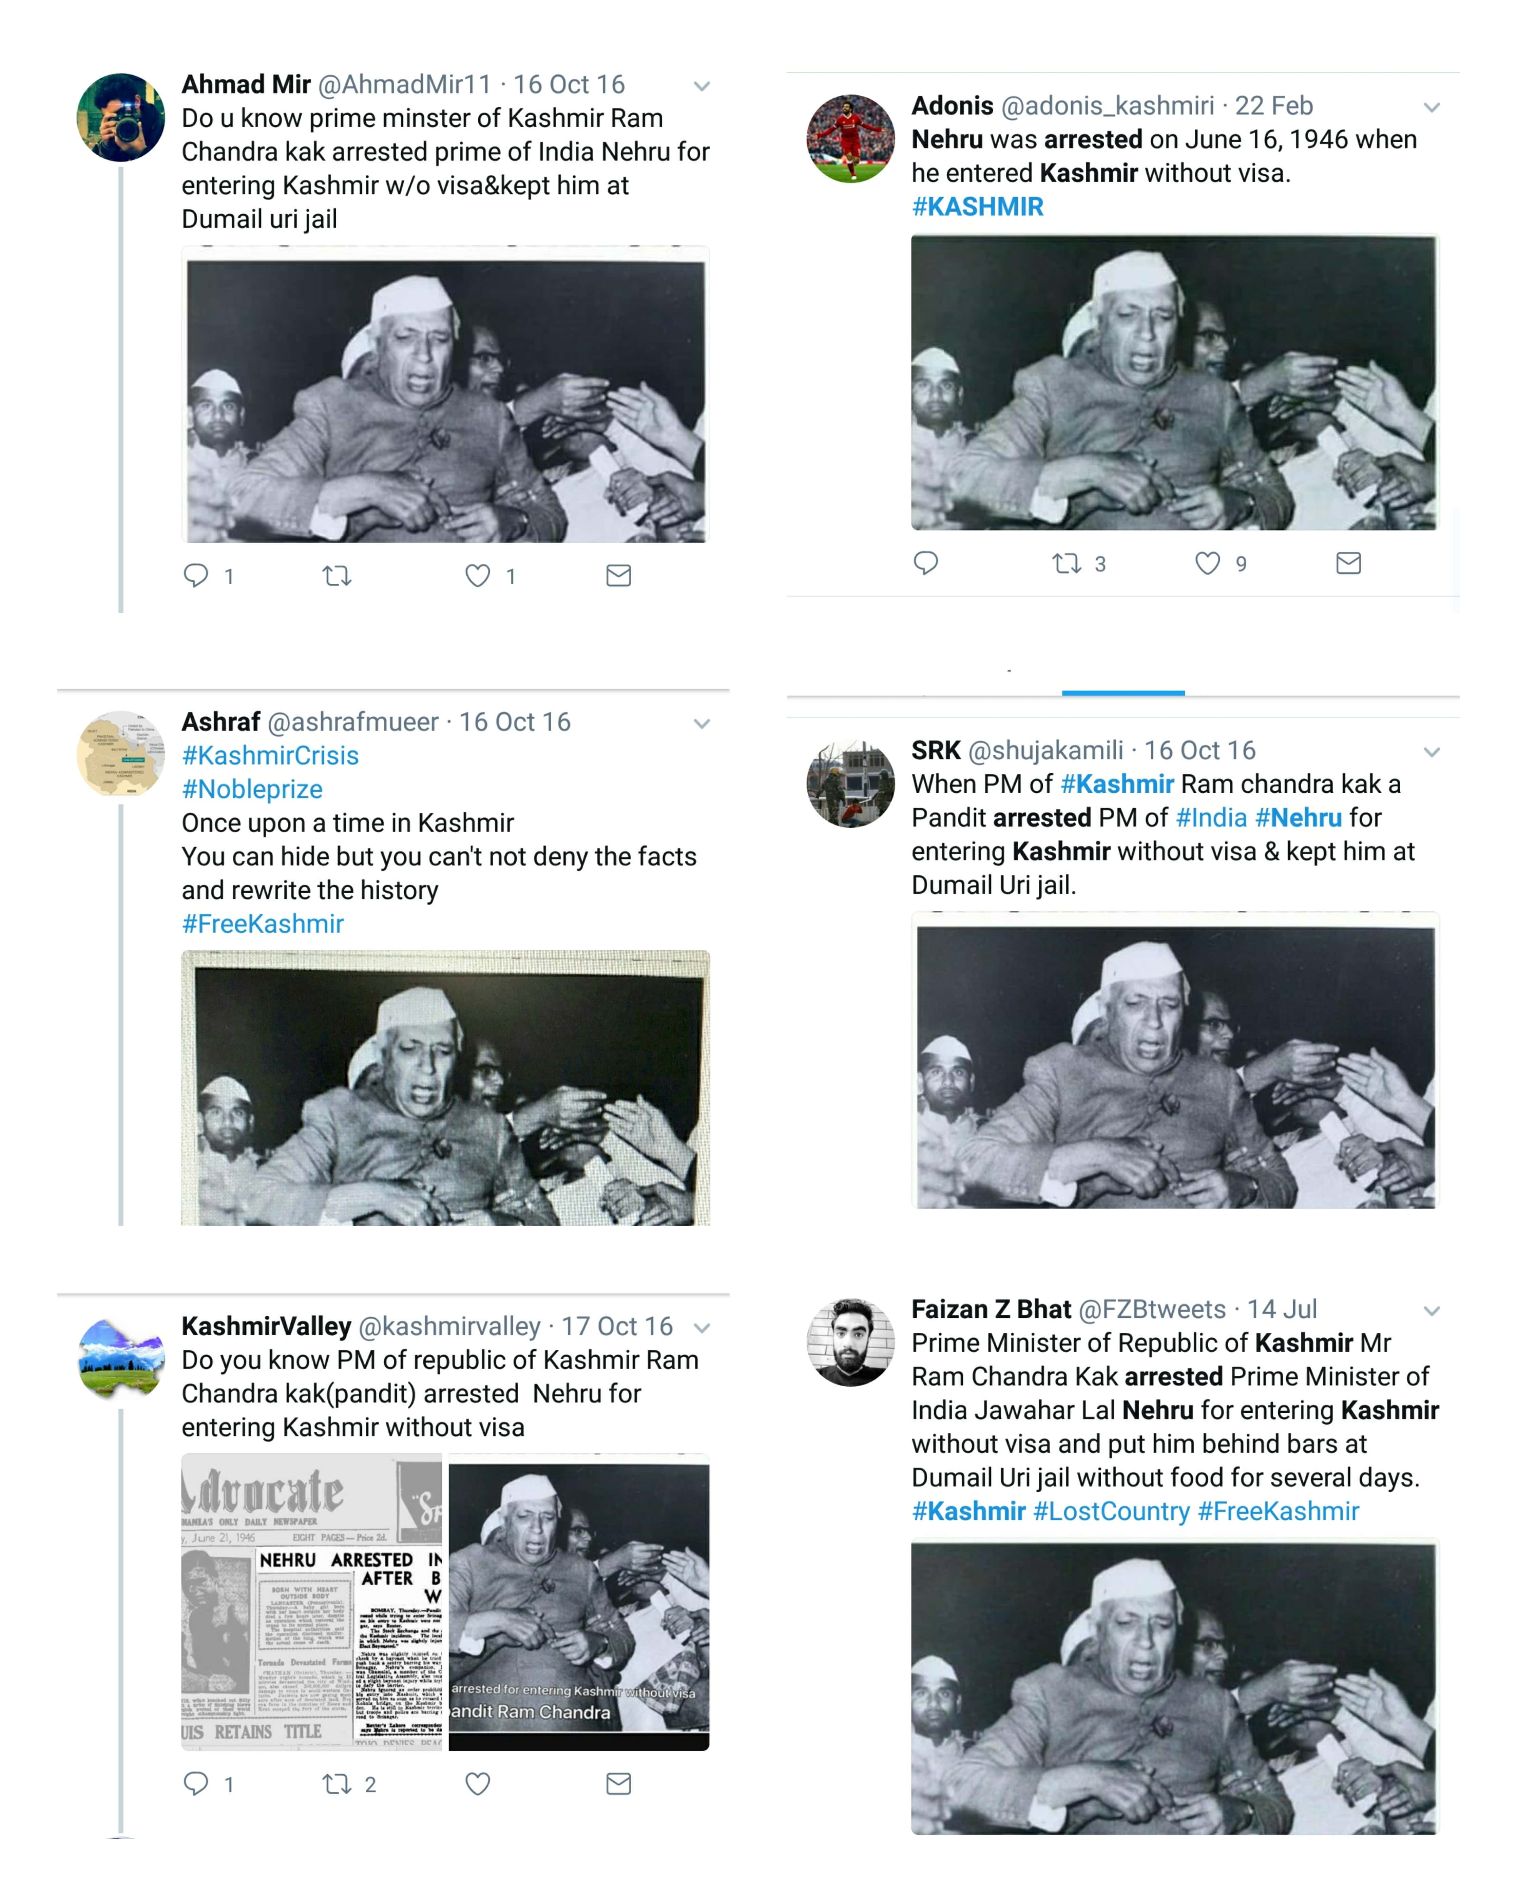1517x1896 pixels.
Task: Like the Adonis tweet with 9 likes
Action: 1207,563
